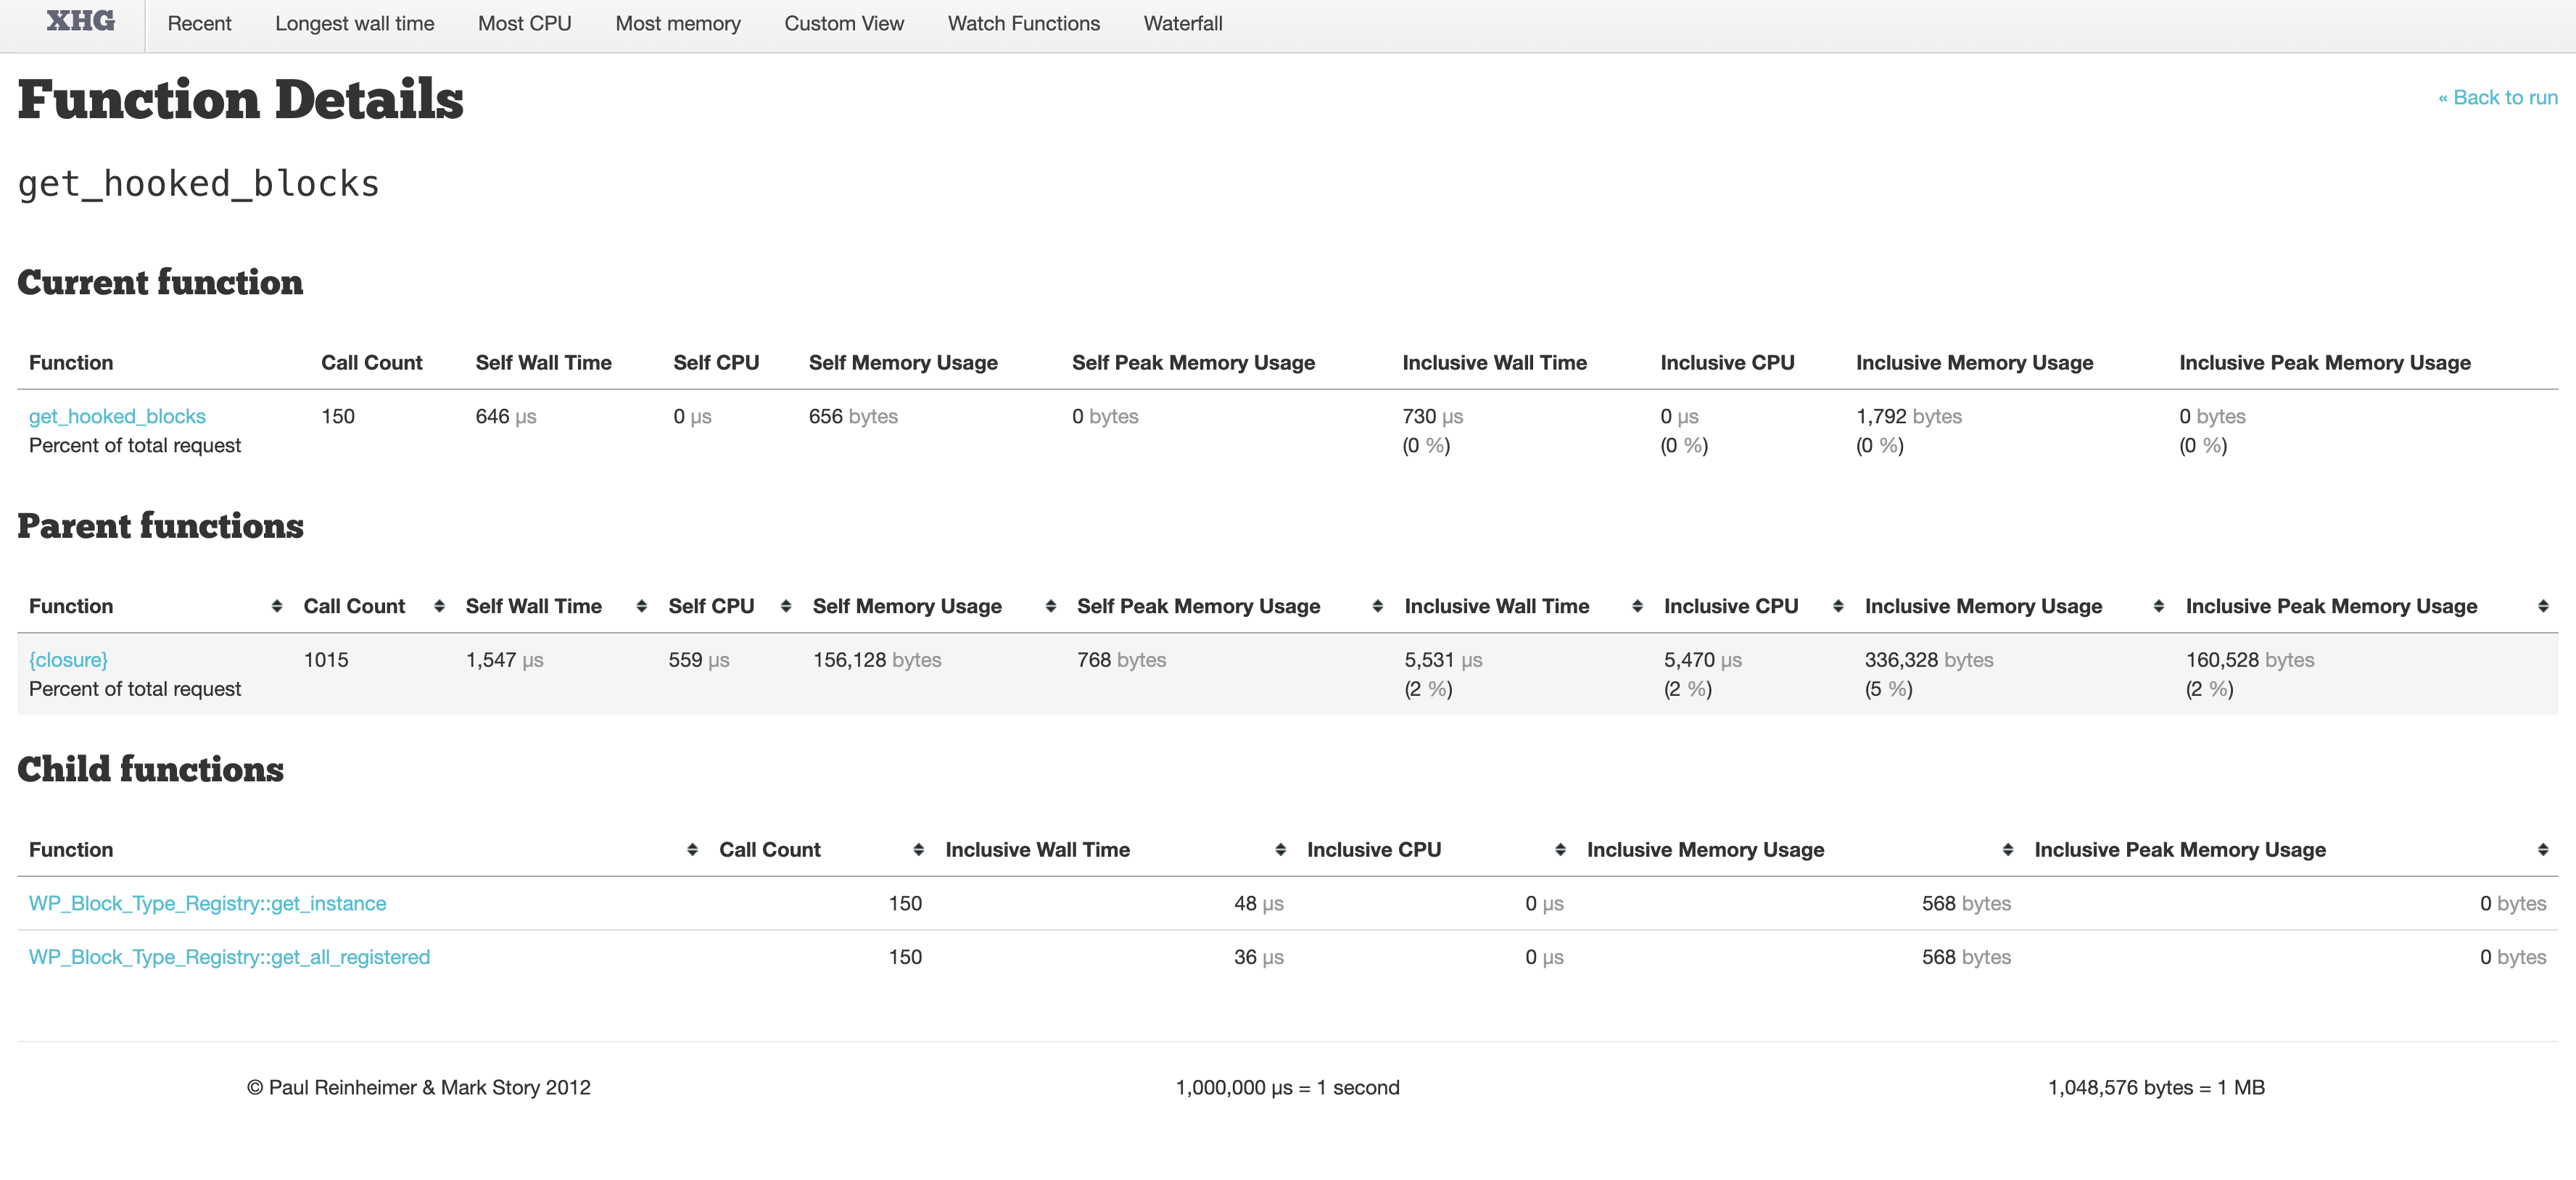The image size is (2576, 1180).
Task: Open the Longest wall time view
Action: coord(354,24)
